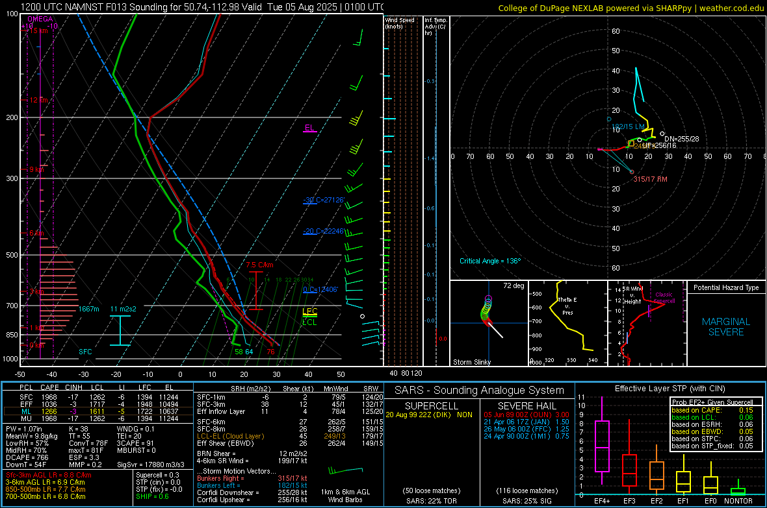
Task: Select the LCL-EL (Cloud Layer) row
Action: (290, 436)
